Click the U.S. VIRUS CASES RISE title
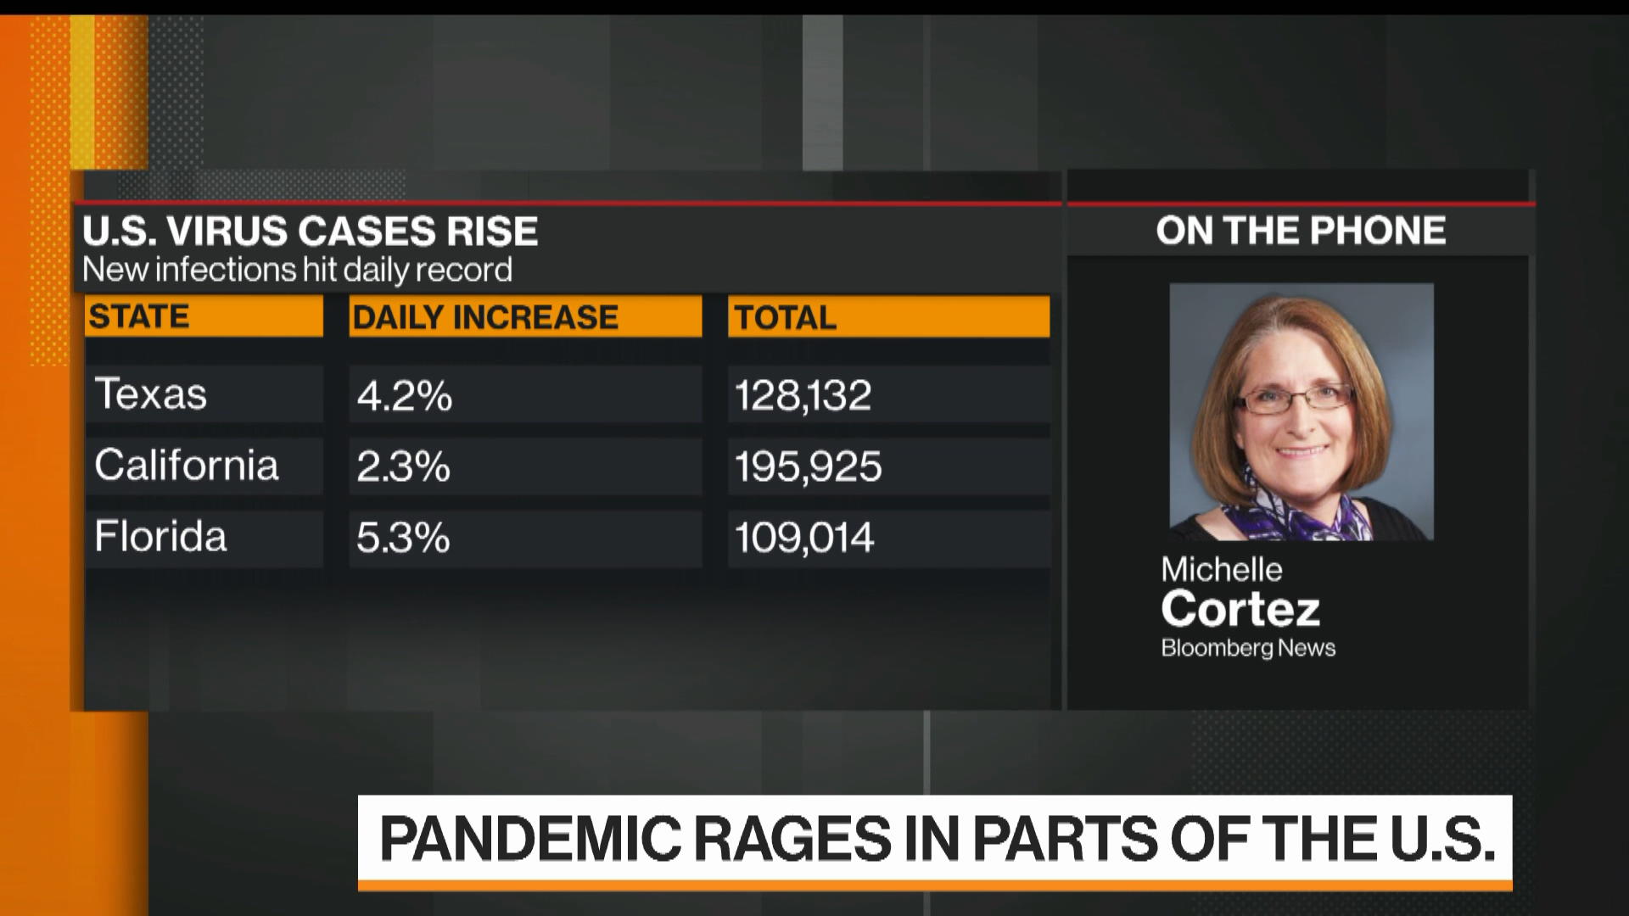This screenshot has height=916, width=1629. click(x=311, y=231)
